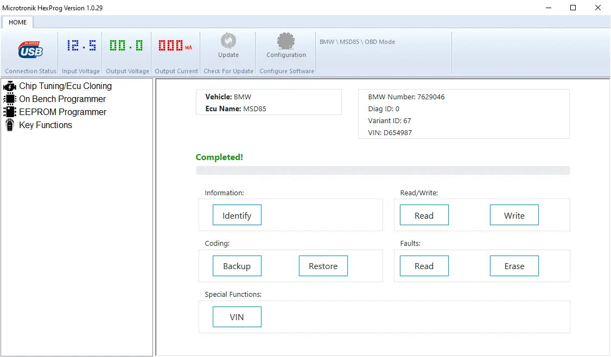Click the green Output Voltage display
This screenshot has height=357, width=611.
tap(126, 46)
